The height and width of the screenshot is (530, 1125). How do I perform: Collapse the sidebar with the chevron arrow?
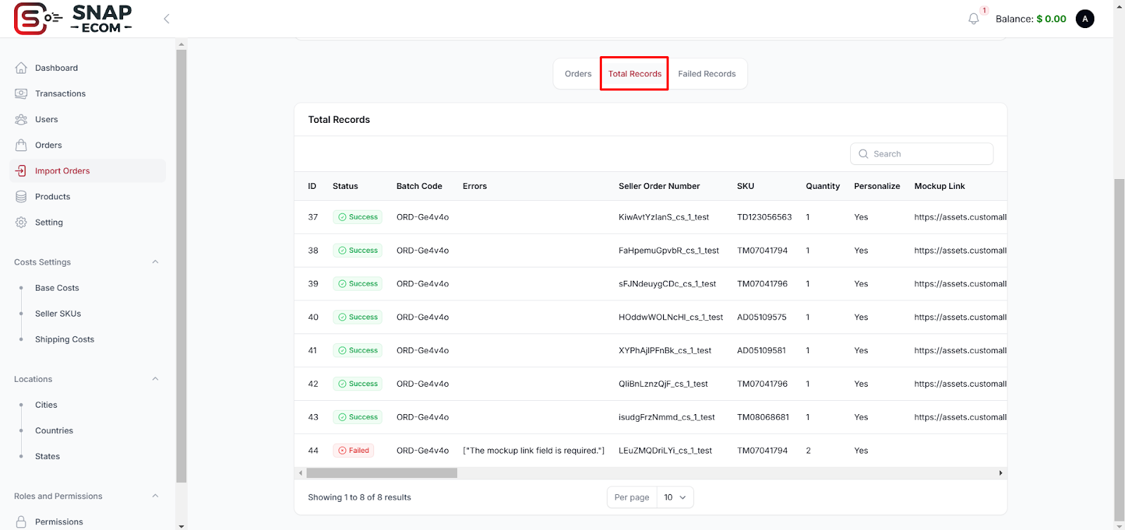pyautogui.click(x=167, y=19)
